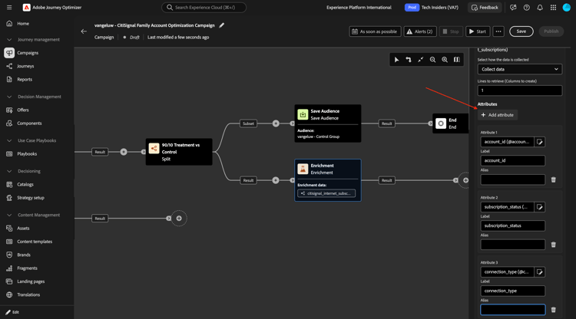The height and width of the screenshot is (319, 576).
Task: Delete Attribute 3 with trash icon
Action: [x=553, y=310]
